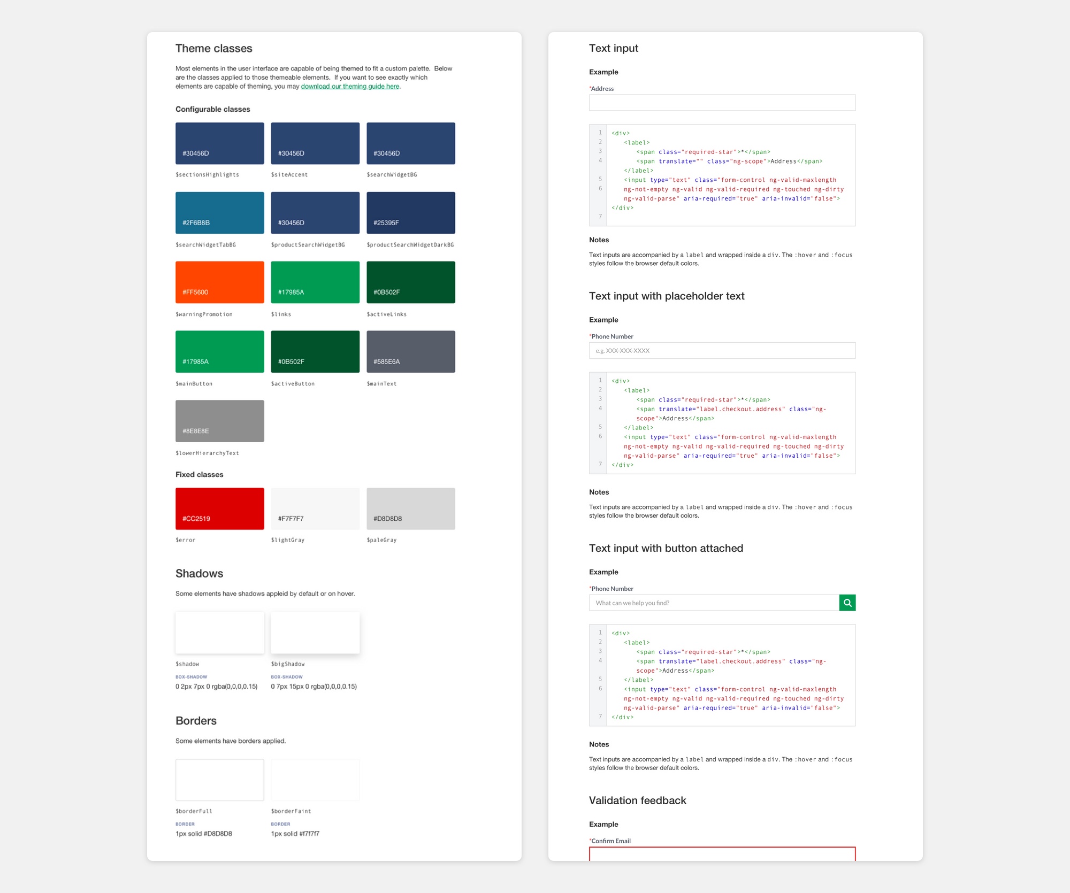Focus the Address text input field
The width and height of the screenshot is (1070, 893).
[x=722, y=103]
